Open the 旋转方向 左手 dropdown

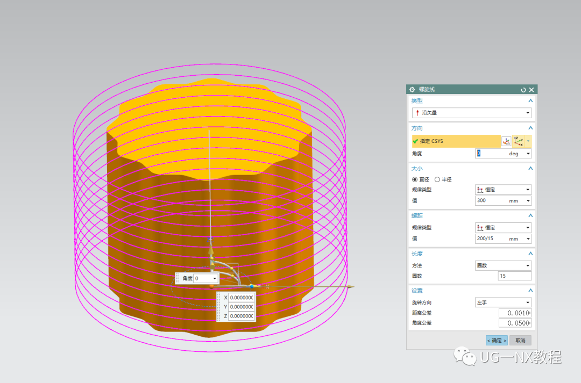503,302
